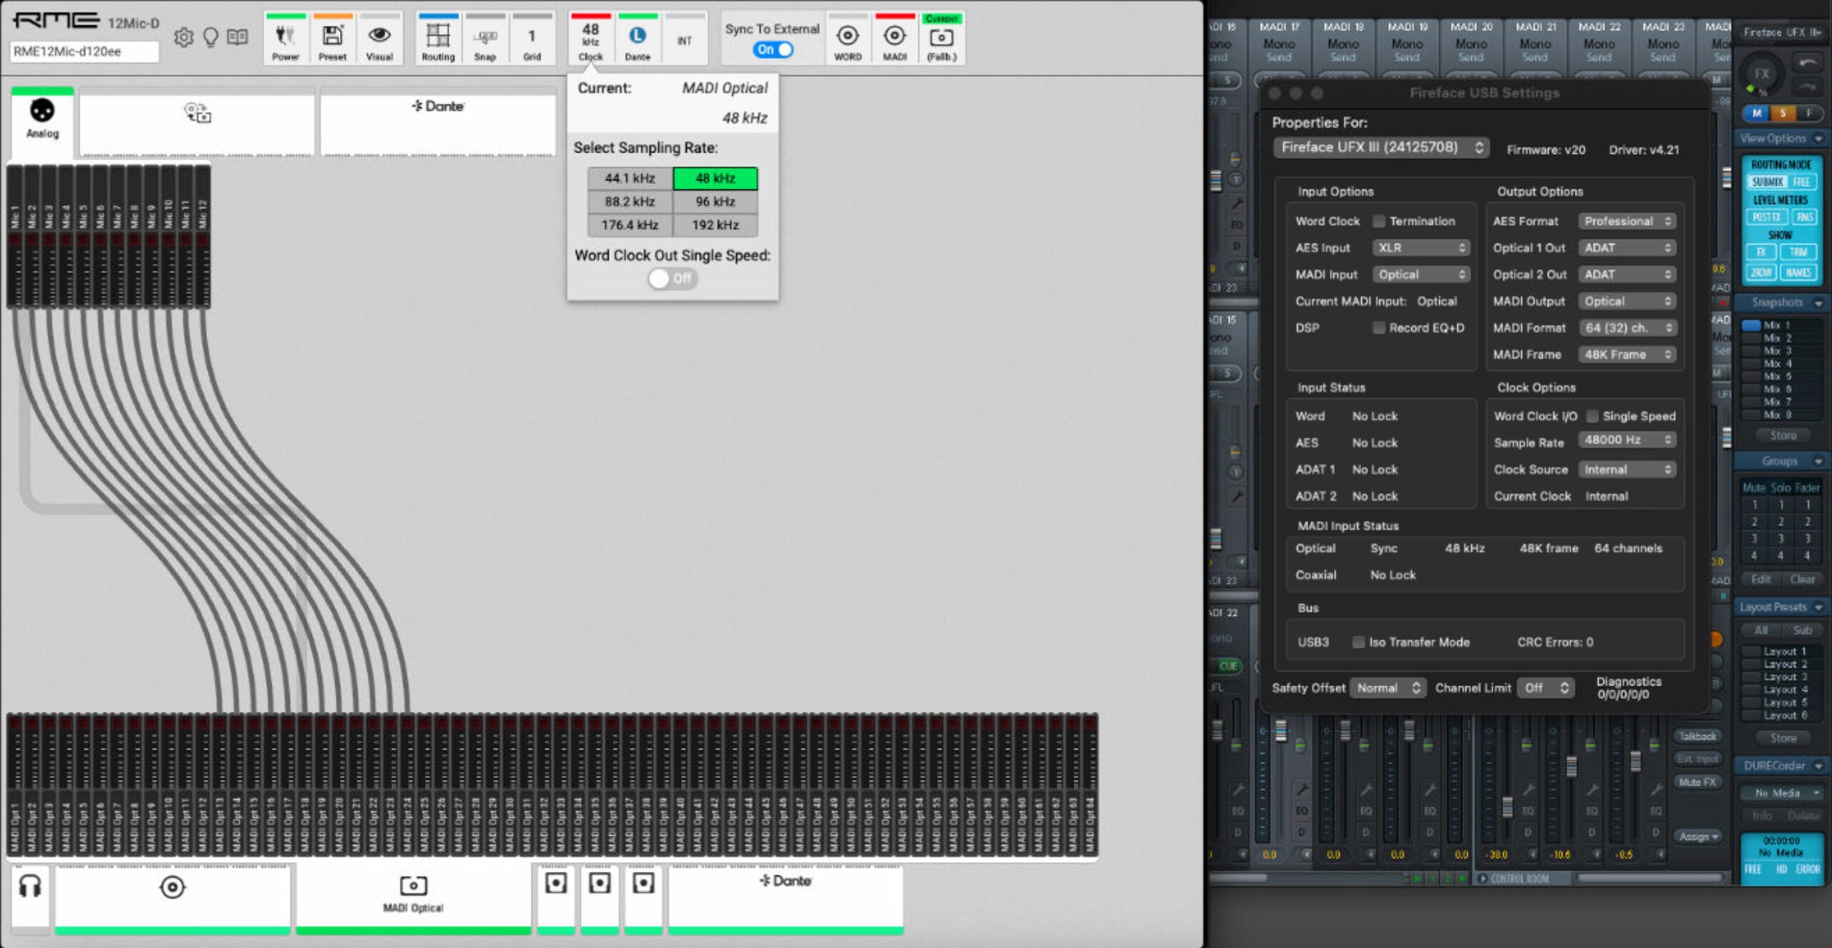Open the Safety Offset dropdown
Viewport: 1832px width, 948px height.
pyautogui.click(x=1388, y=688)
